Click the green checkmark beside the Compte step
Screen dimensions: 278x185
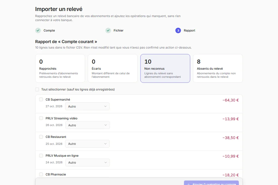point(38,30)
